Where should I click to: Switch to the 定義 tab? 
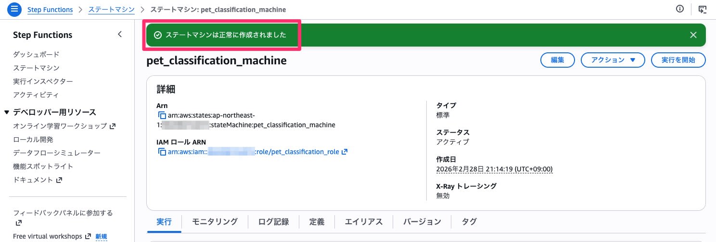[317, 222]
